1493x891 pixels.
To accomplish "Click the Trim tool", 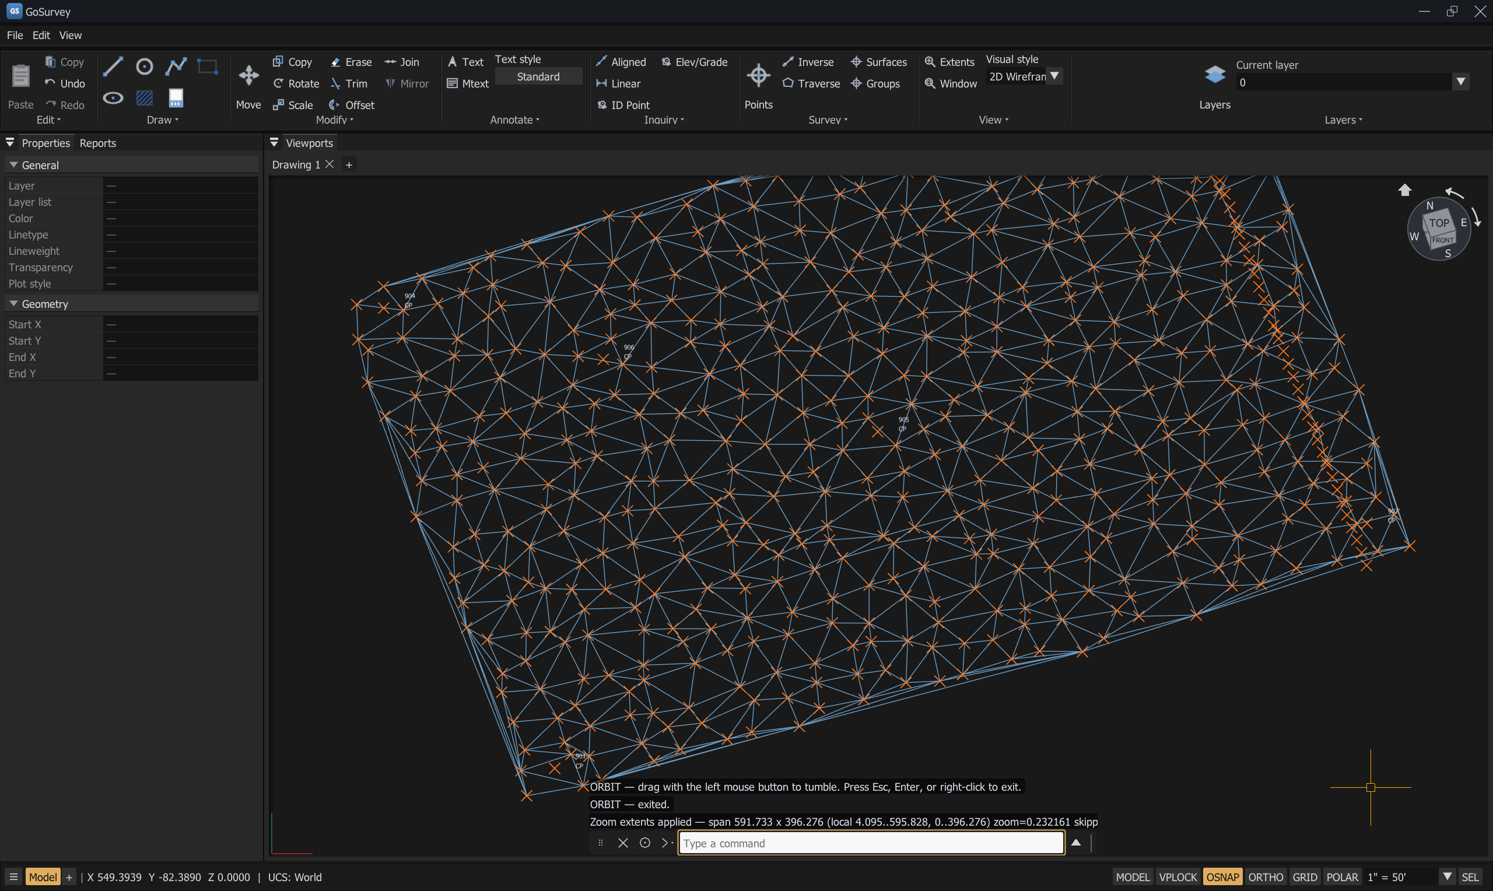I will click(x=349, y=83).
